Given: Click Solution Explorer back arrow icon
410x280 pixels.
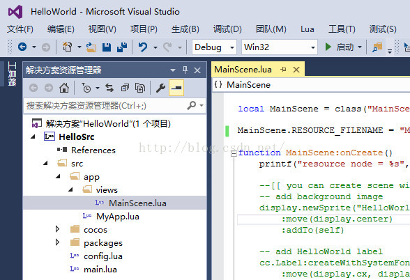Looking at the screenshot, I should tap(33, 88).
